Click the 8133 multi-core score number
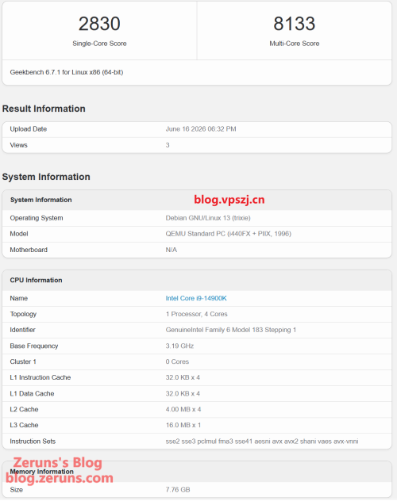This screenshot has width=397, height=501. tap(294, 24)
